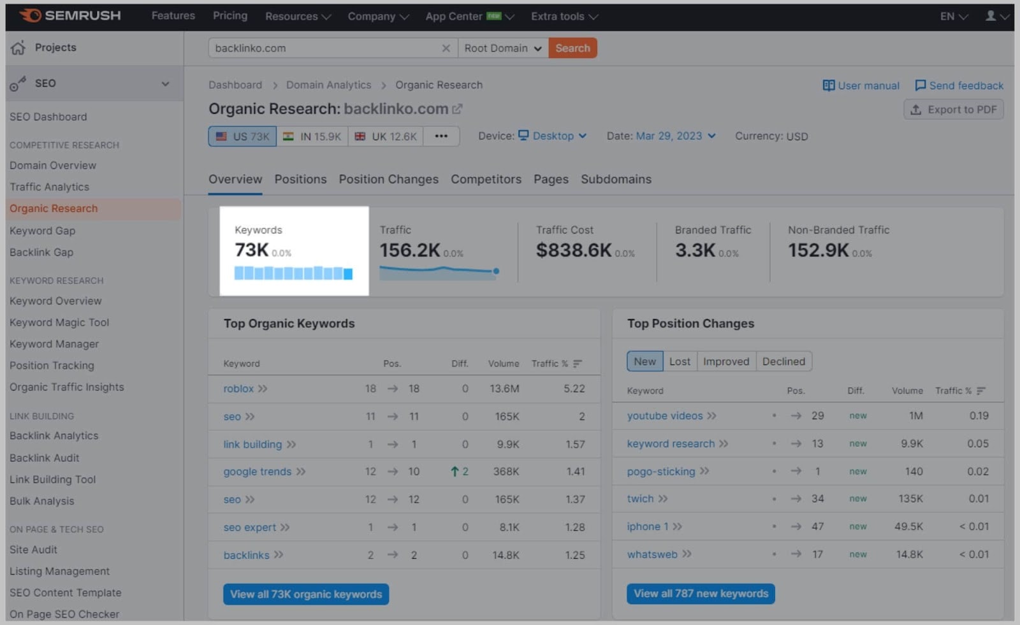
Task: Open the Pricing menu item
Action: click(230, 16)
